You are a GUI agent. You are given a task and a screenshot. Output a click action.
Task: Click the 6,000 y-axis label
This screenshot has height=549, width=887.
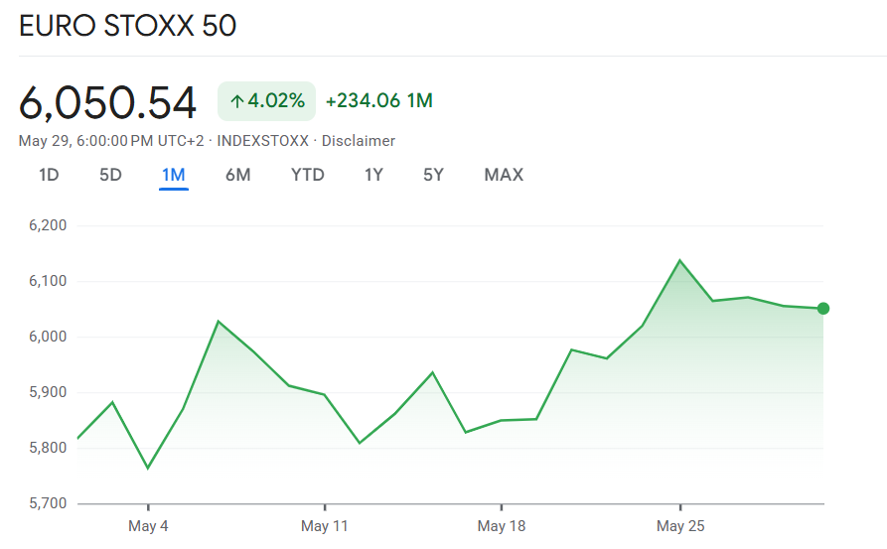(48, 337)
